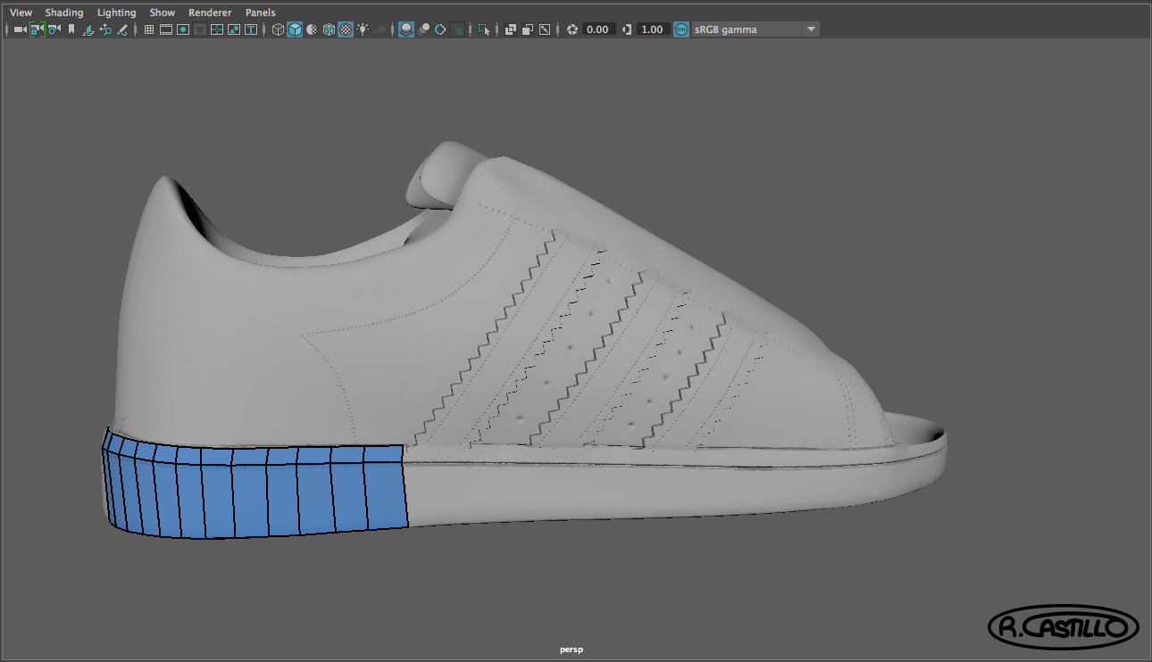
Task: Toggle the X-Ray Joints icon
Action: [x=545, y=29]
